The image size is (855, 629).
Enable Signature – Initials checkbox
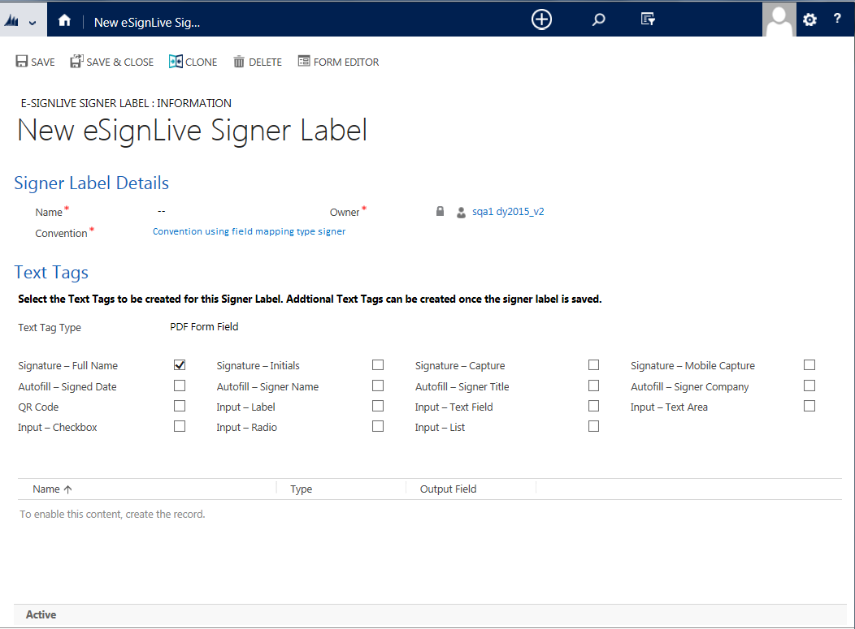tap(378, 365)
